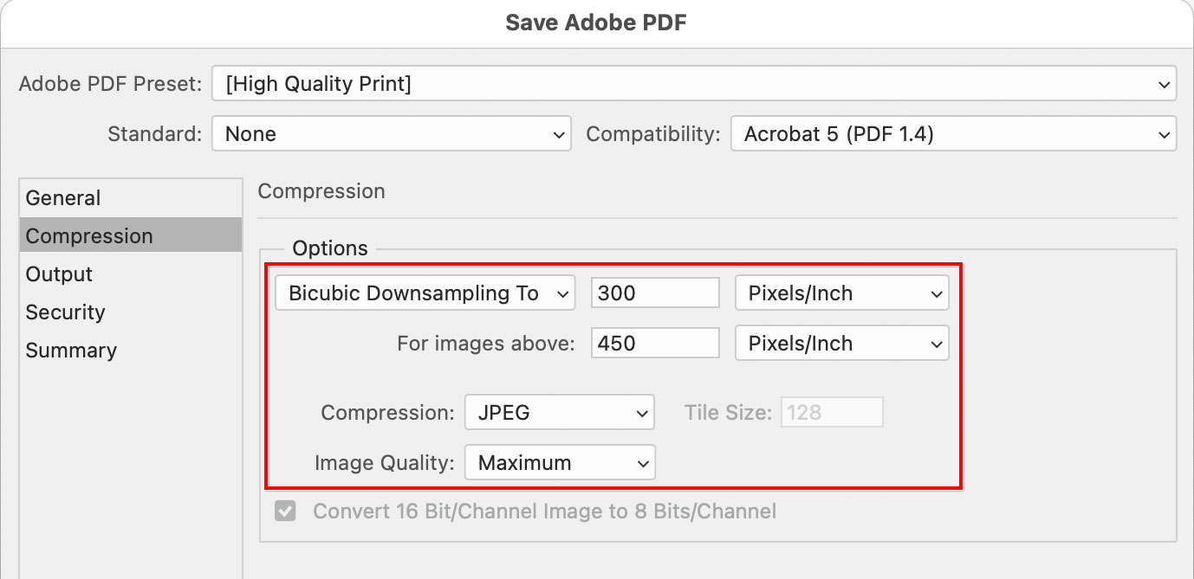The width and height of the screenshot is (1194, 579).
Task: Click the Tile Size input field
Action: point(832,412)
